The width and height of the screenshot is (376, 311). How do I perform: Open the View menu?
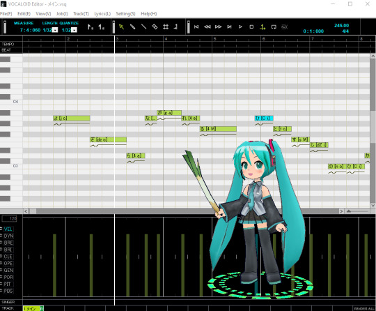coord(43,14)
